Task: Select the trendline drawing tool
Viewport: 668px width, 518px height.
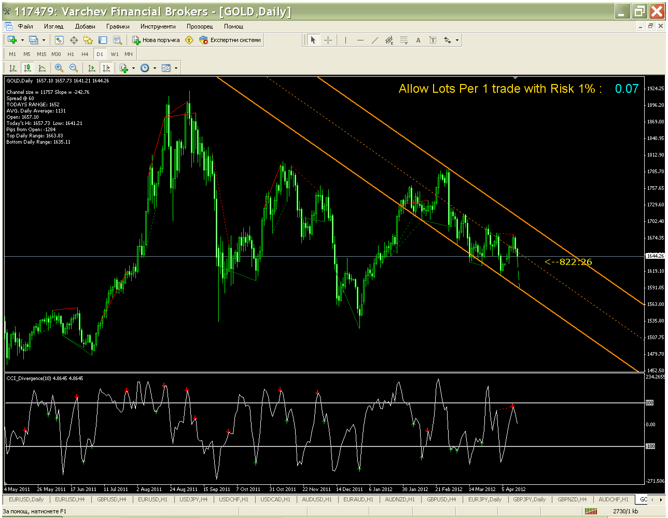Action: 375,40
